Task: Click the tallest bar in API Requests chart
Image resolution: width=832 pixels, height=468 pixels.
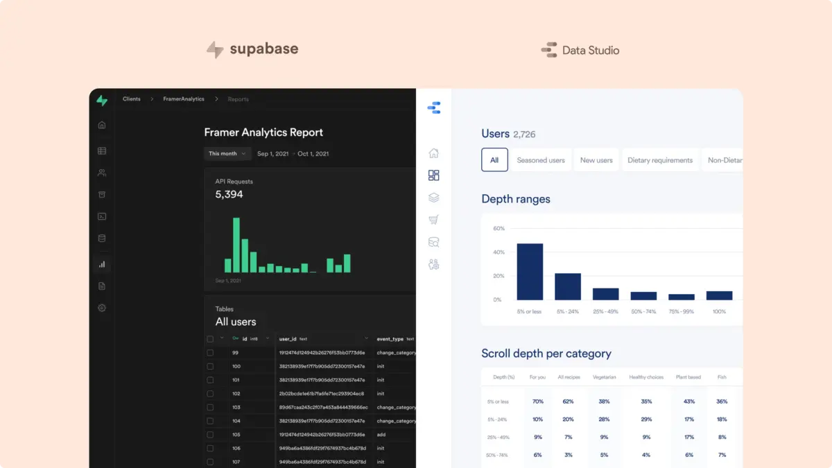Action: point(236,245)
